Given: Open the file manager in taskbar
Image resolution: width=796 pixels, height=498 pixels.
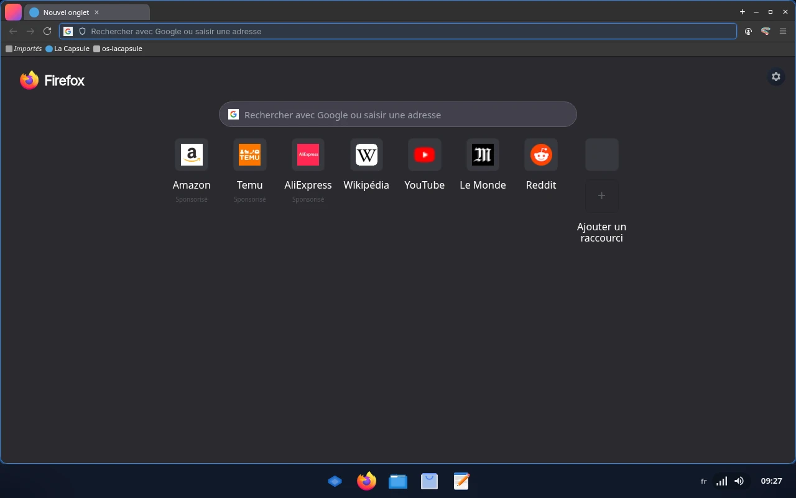Looking at the screenshot, I should tap(398, 481).
